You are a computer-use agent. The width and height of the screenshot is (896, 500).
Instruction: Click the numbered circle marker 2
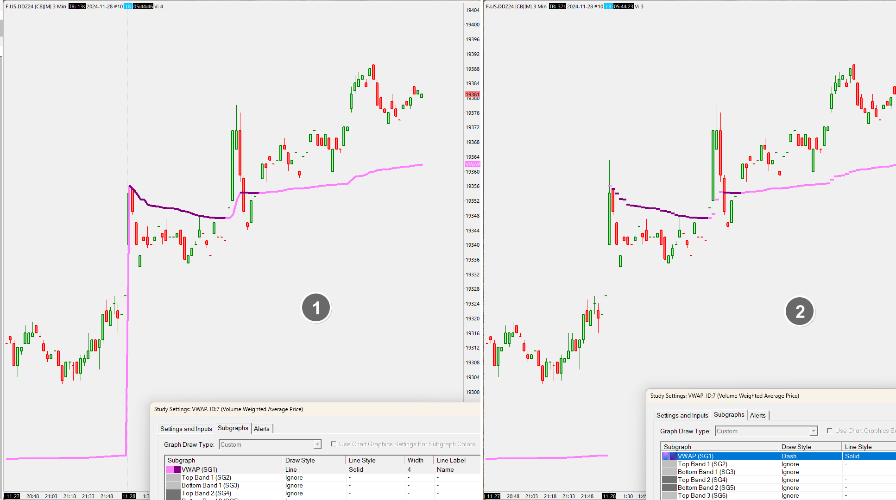coord(800,312)
